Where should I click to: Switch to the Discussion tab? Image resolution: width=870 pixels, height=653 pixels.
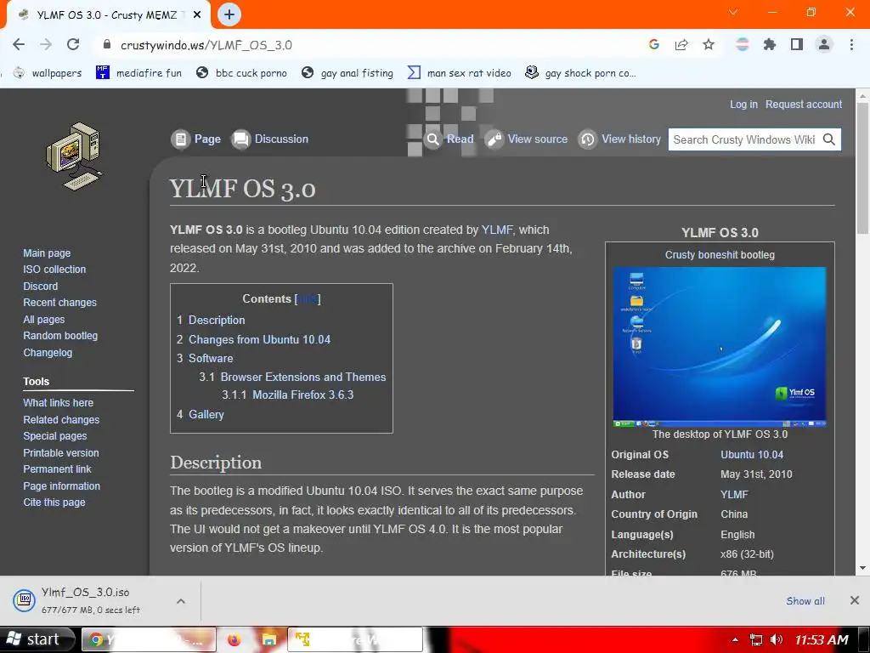(x=269, y=139)
